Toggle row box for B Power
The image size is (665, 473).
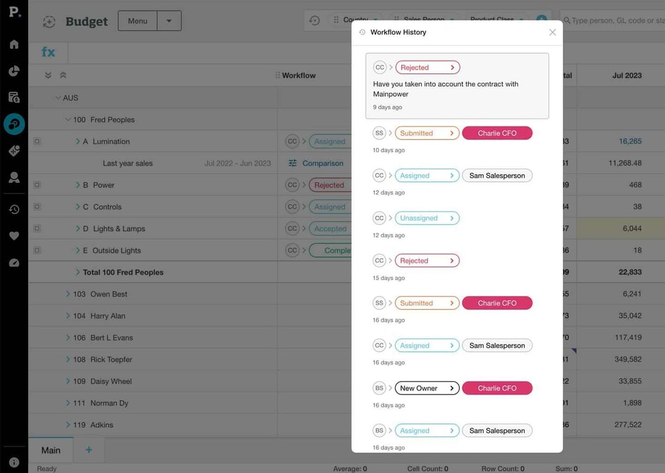click(x=38, y=185)
